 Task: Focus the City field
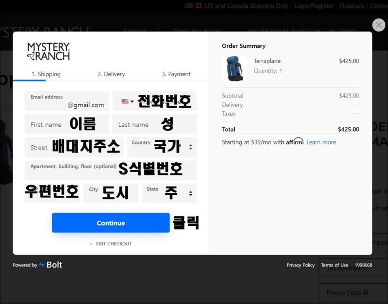click(111, 193)
